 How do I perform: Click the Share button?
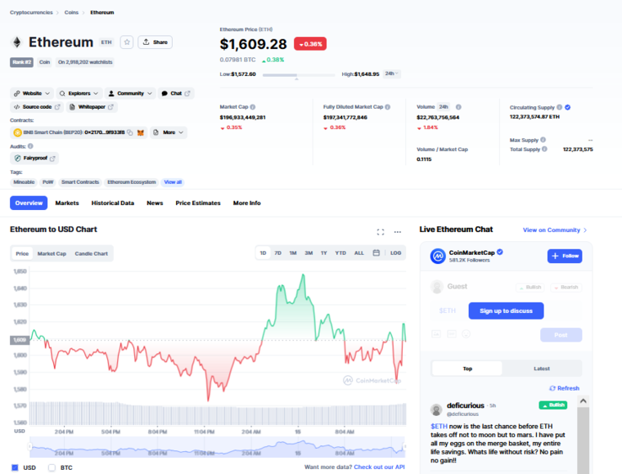pyautogui.click(x=155, y=42)
